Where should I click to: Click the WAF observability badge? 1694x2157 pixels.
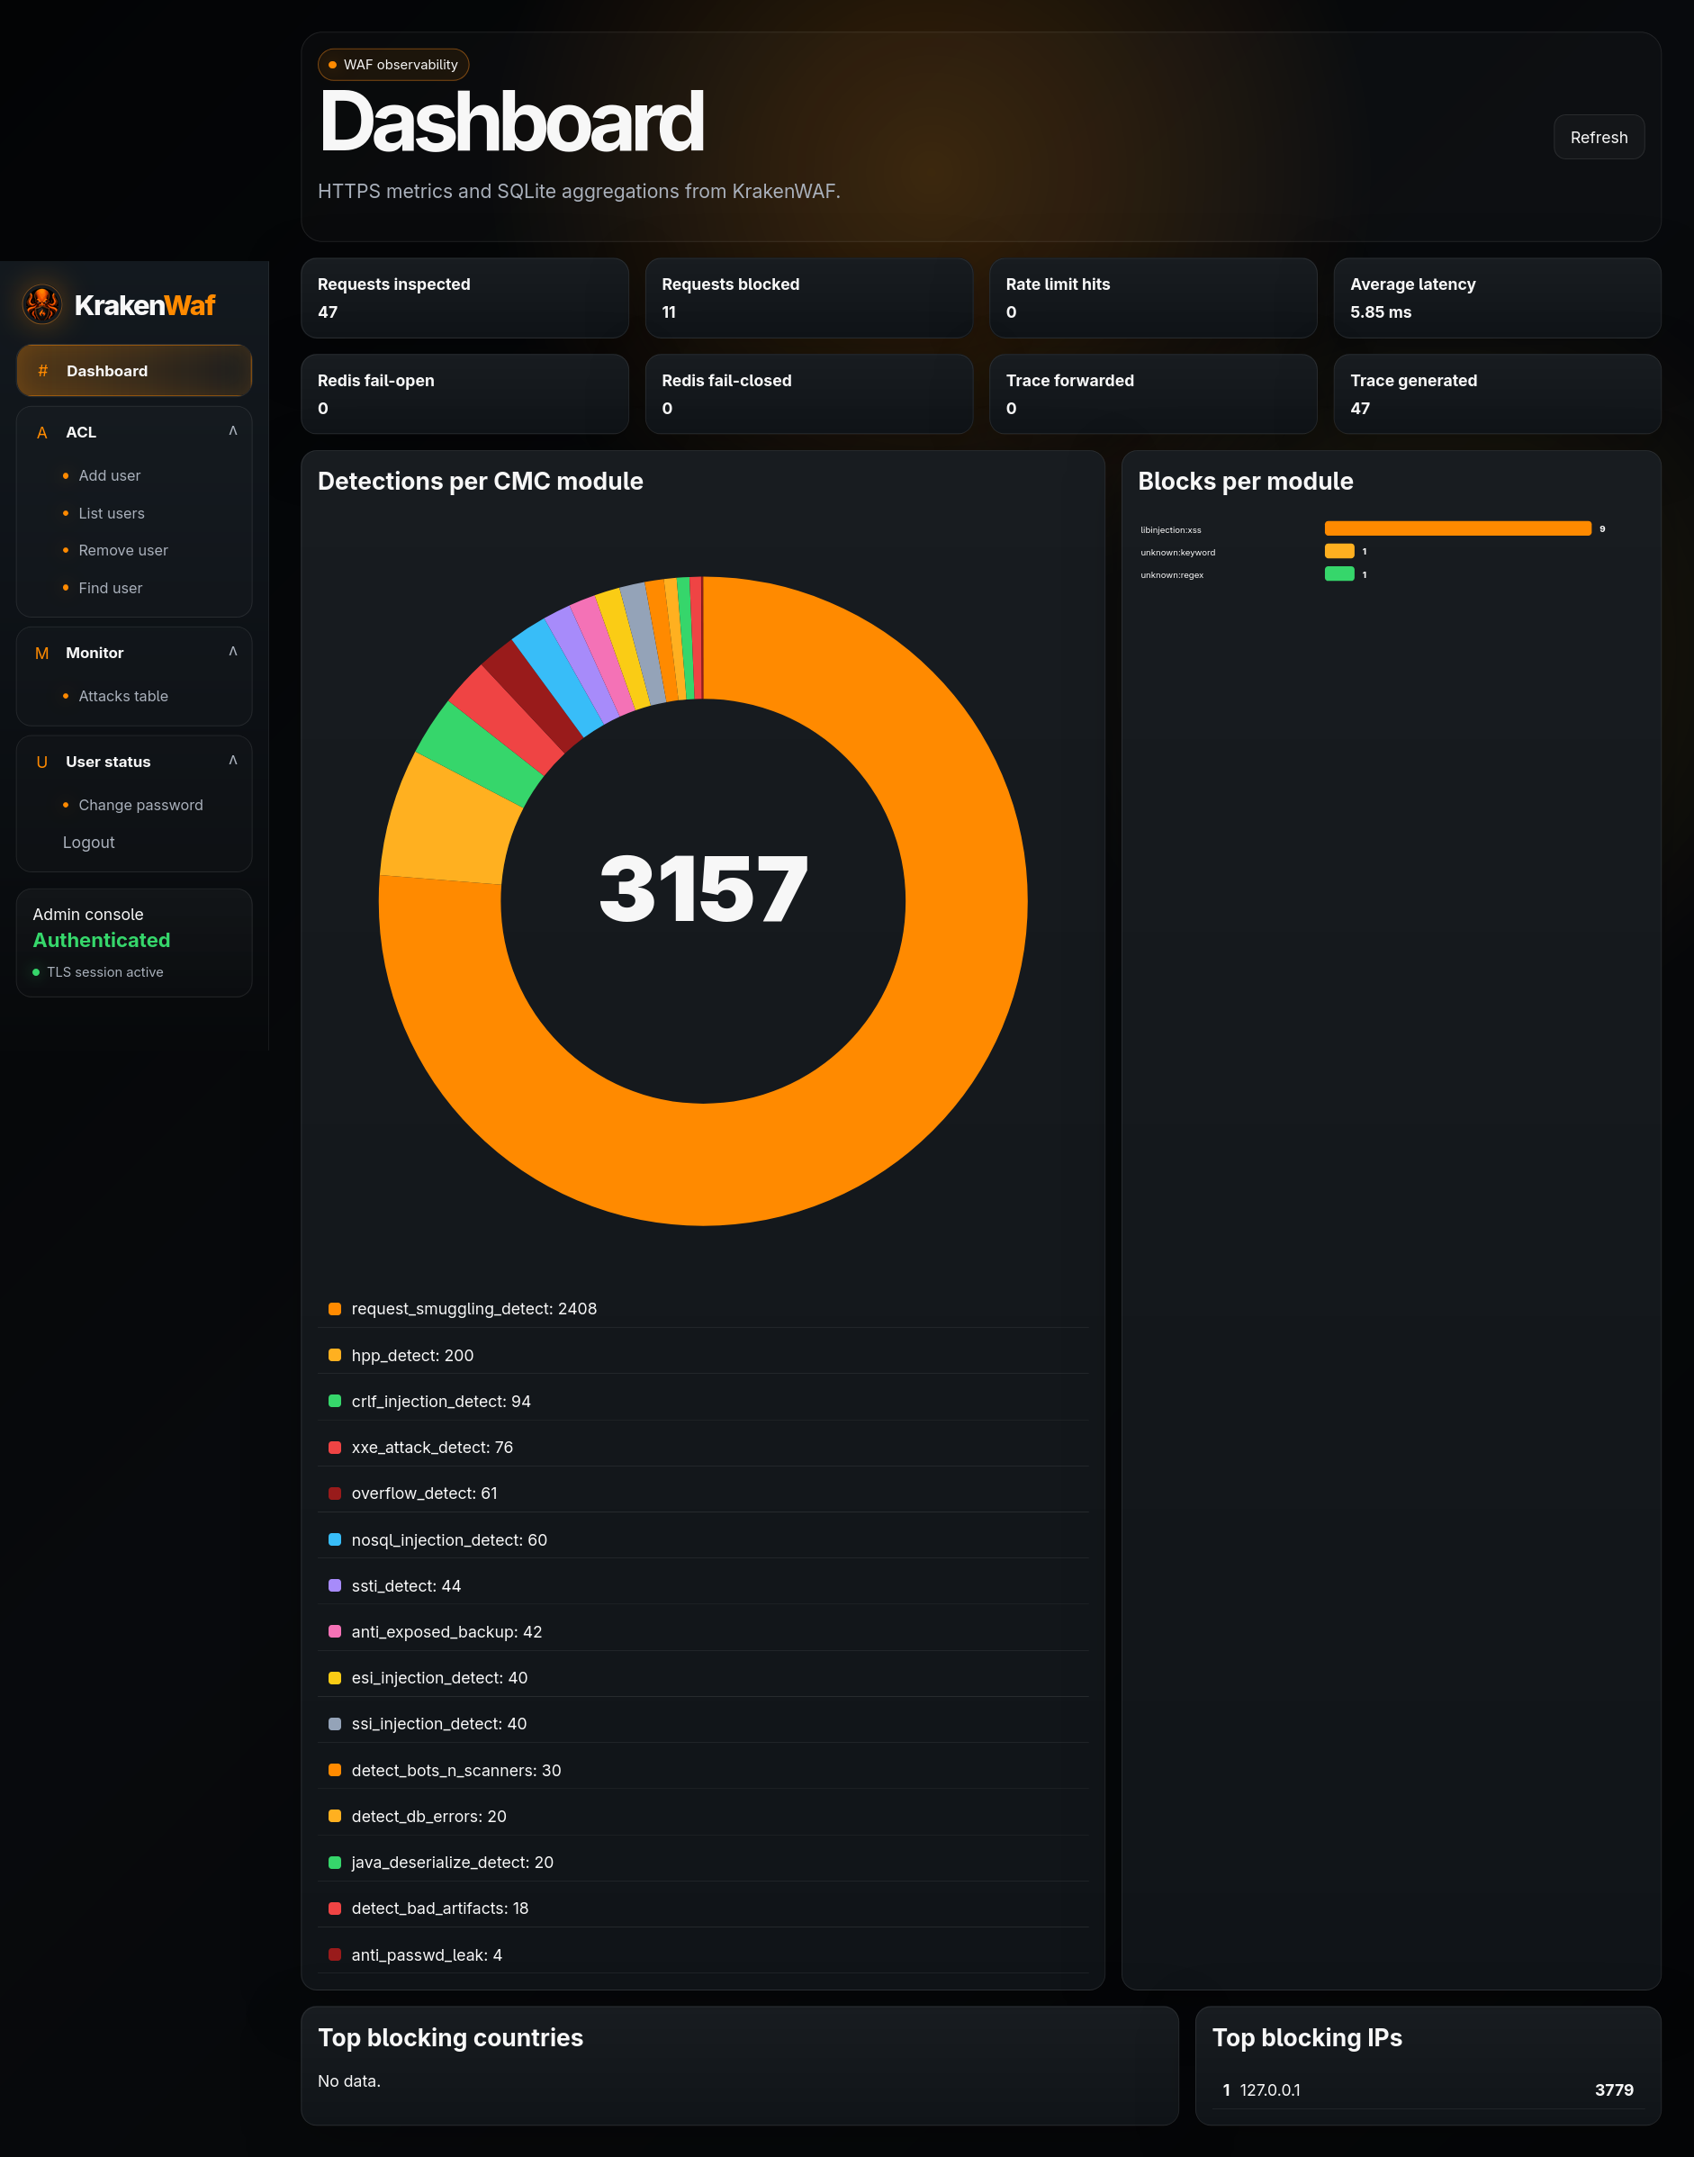[392, 65]
